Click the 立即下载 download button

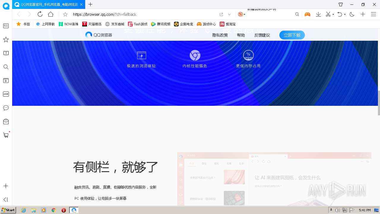tap(292, 35)
